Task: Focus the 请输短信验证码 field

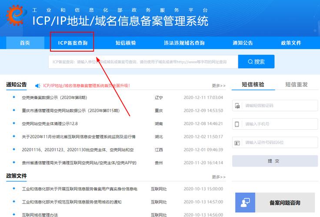Action: 275,105
